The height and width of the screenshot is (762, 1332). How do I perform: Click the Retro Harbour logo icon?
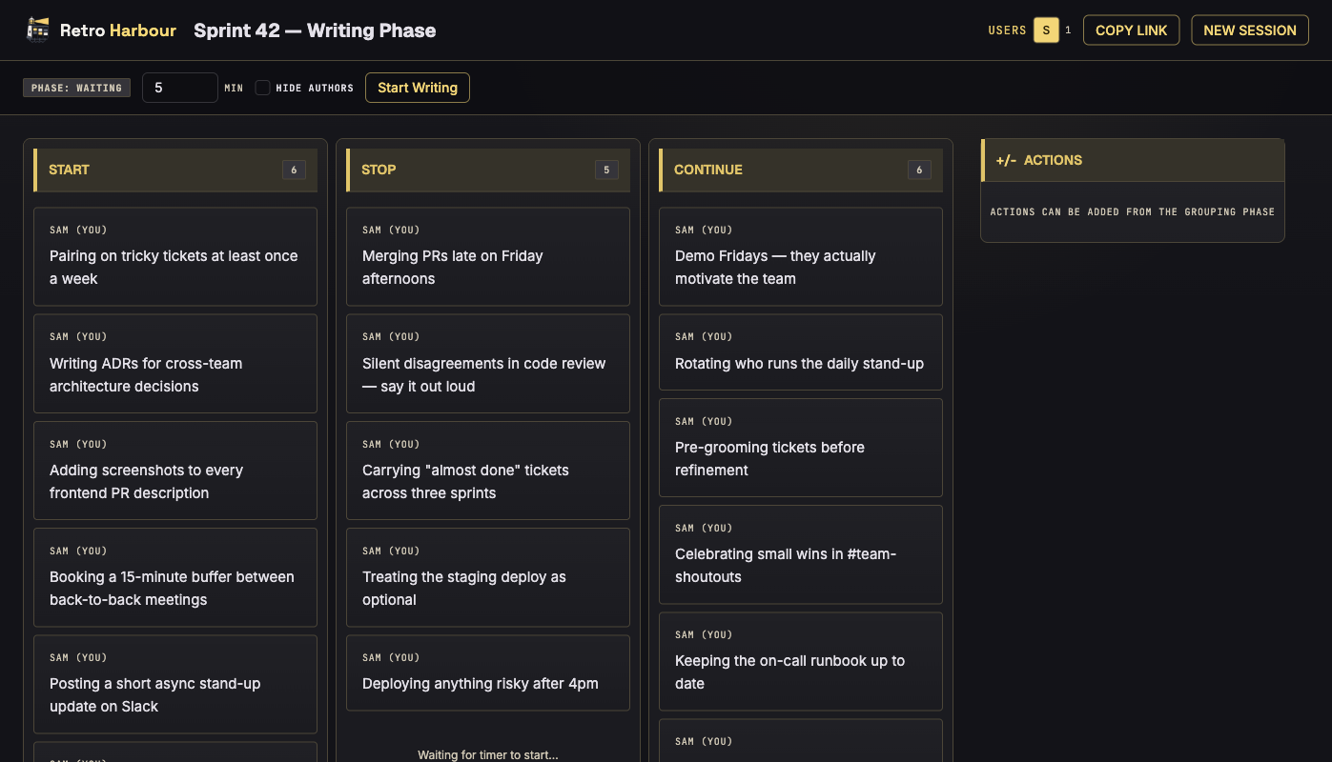pos(37,30)
